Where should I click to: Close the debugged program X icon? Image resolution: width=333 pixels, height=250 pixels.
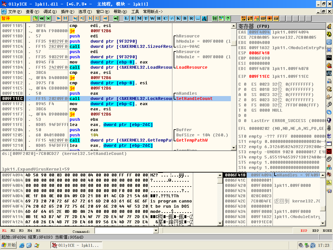tap(48, 18)
